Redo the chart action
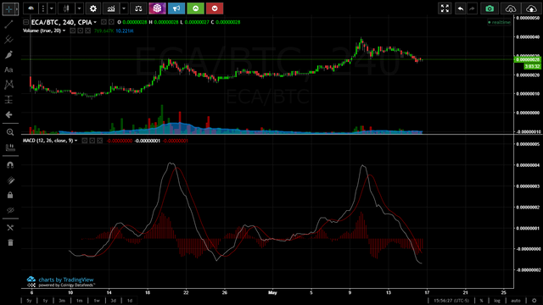 pyautogui.click(x=472, y=8)
